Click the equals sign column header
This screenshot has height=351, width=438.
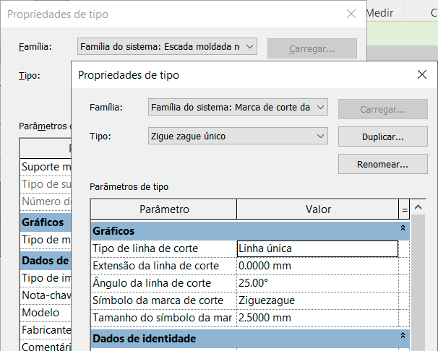(404, 209)
